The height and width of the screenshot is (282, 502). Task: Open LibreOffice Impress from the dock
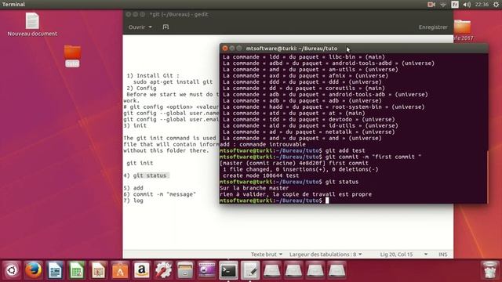tap(99, 270)
